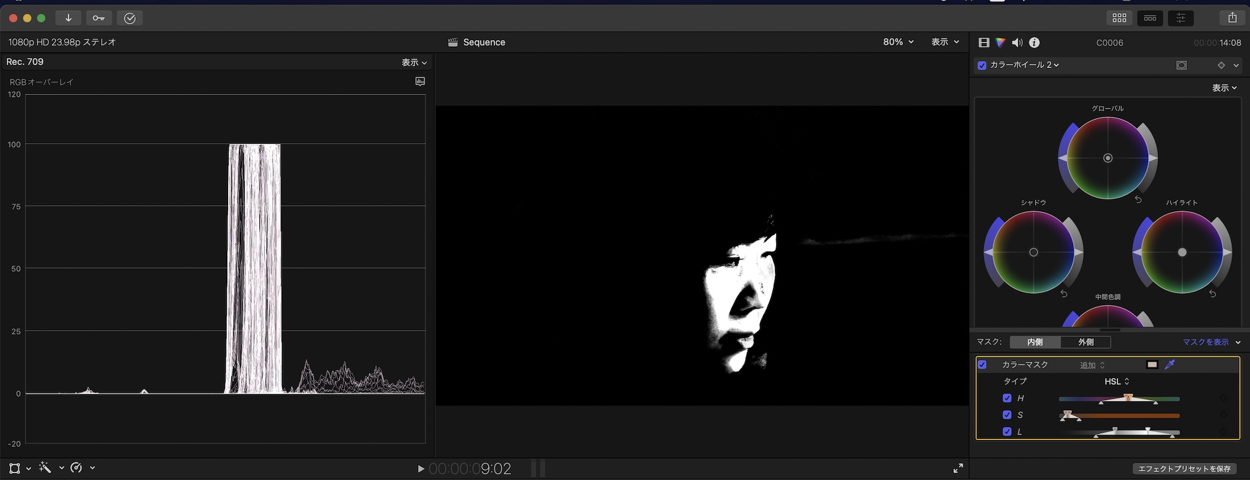1250x480 pixels.
Task: Click the エフェクトプリセットを保存 button
Action: (x=1184, y=468)
